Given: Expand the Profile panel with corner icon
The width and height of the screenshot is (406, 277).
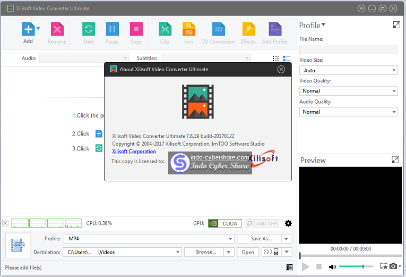Looking at the screenshot, I should coord(396,25).
